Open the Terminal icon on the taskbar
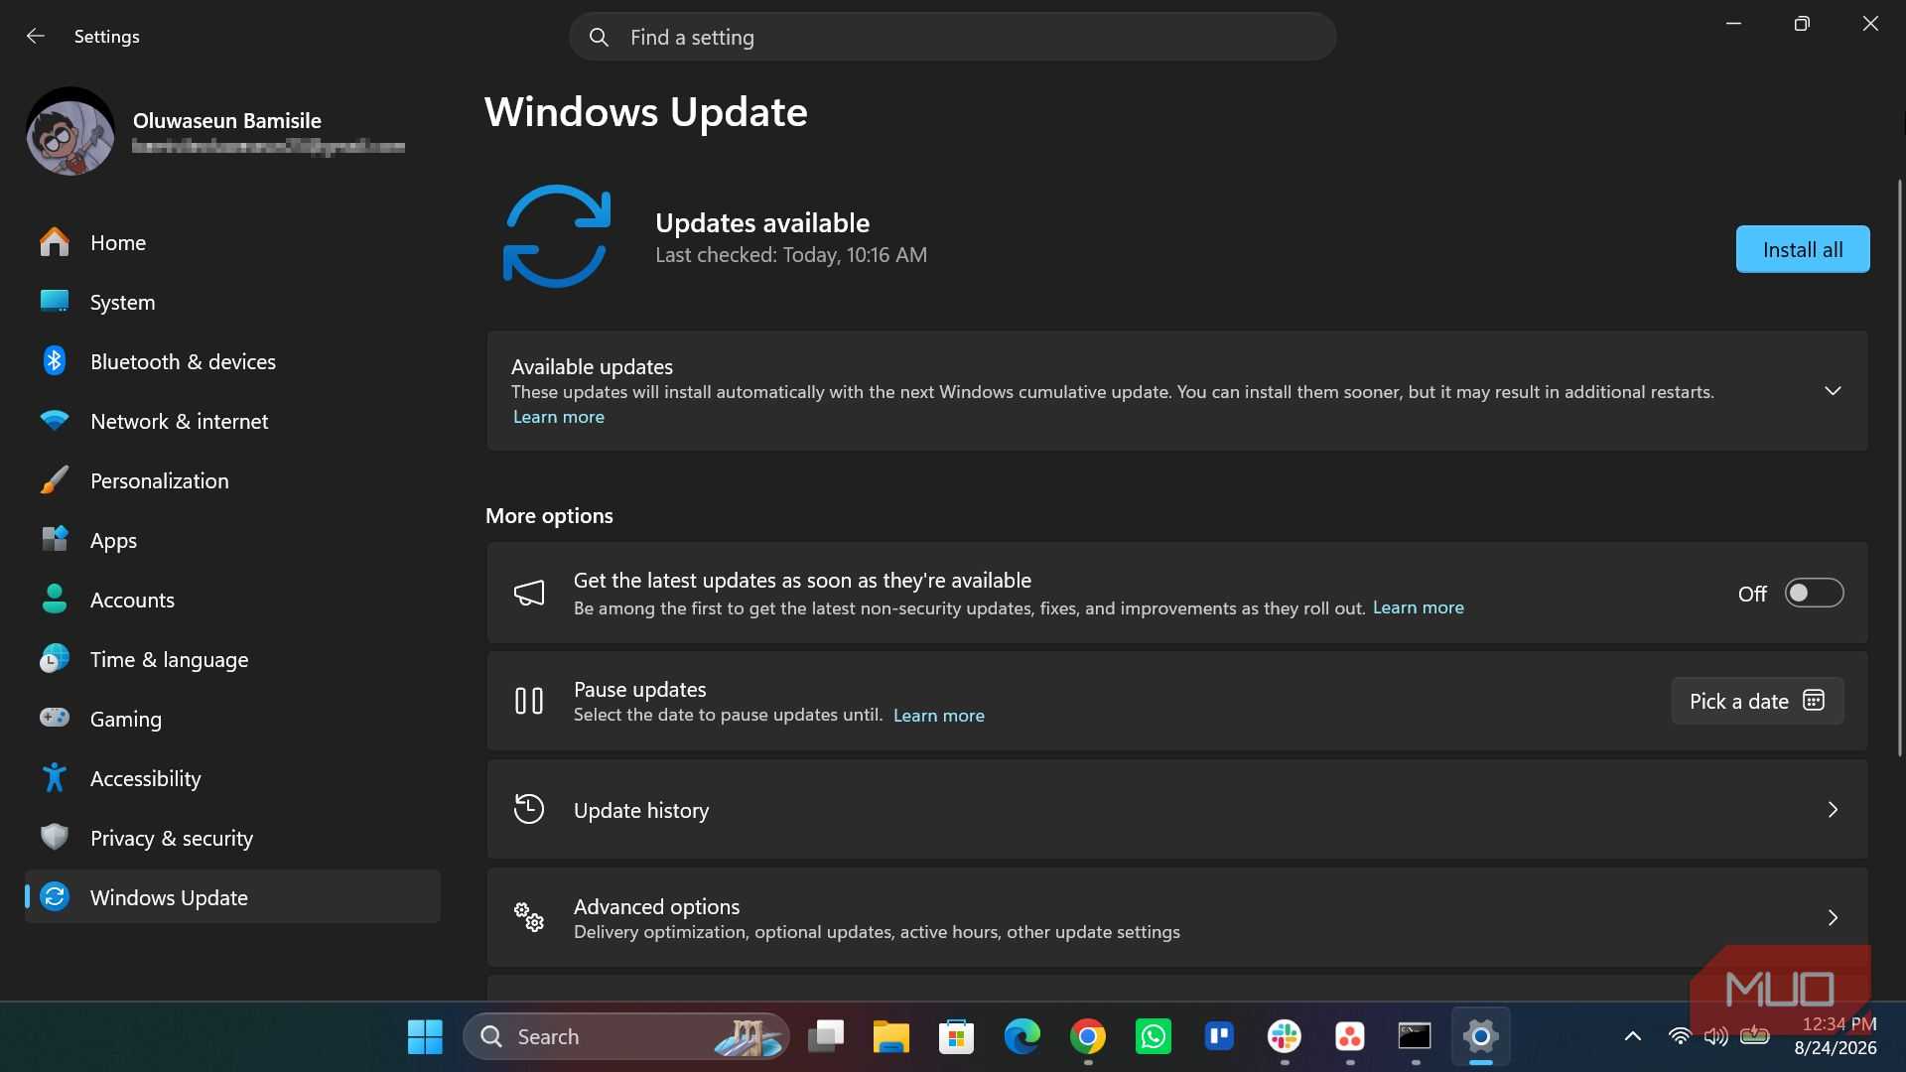 (x=1415, y=1037)
